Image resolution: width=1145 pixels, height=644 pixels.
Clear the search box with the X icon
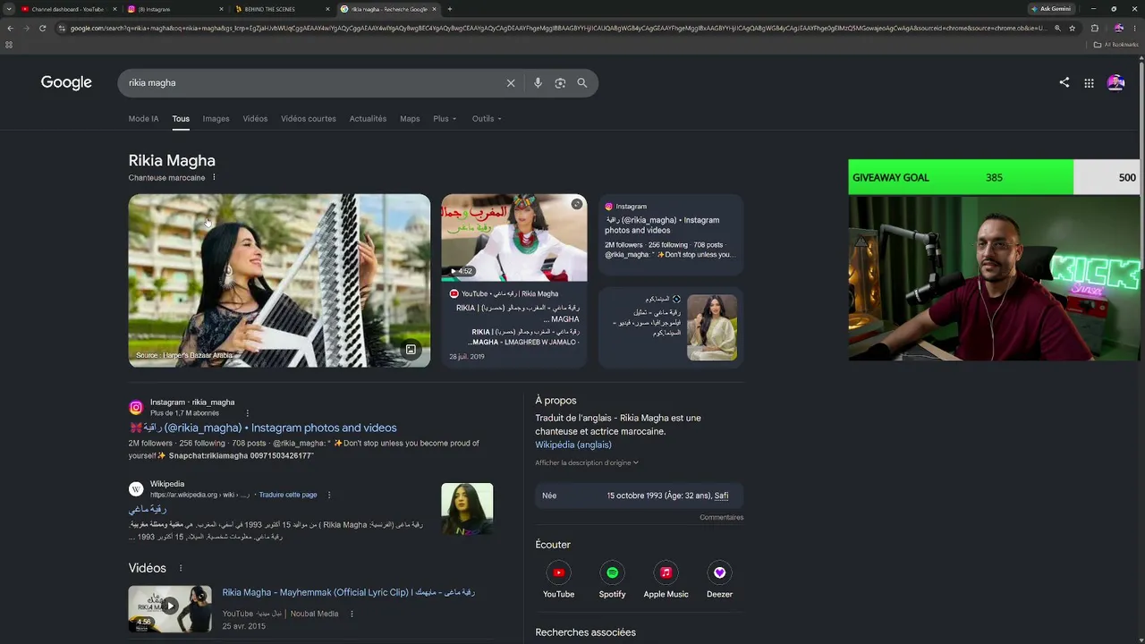[x=511, y=83]
